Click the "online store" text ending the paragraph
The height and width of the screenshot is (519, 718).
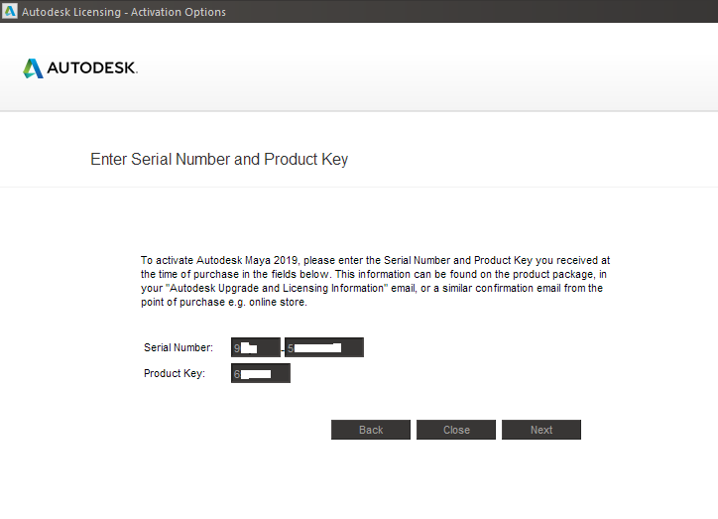277,303
